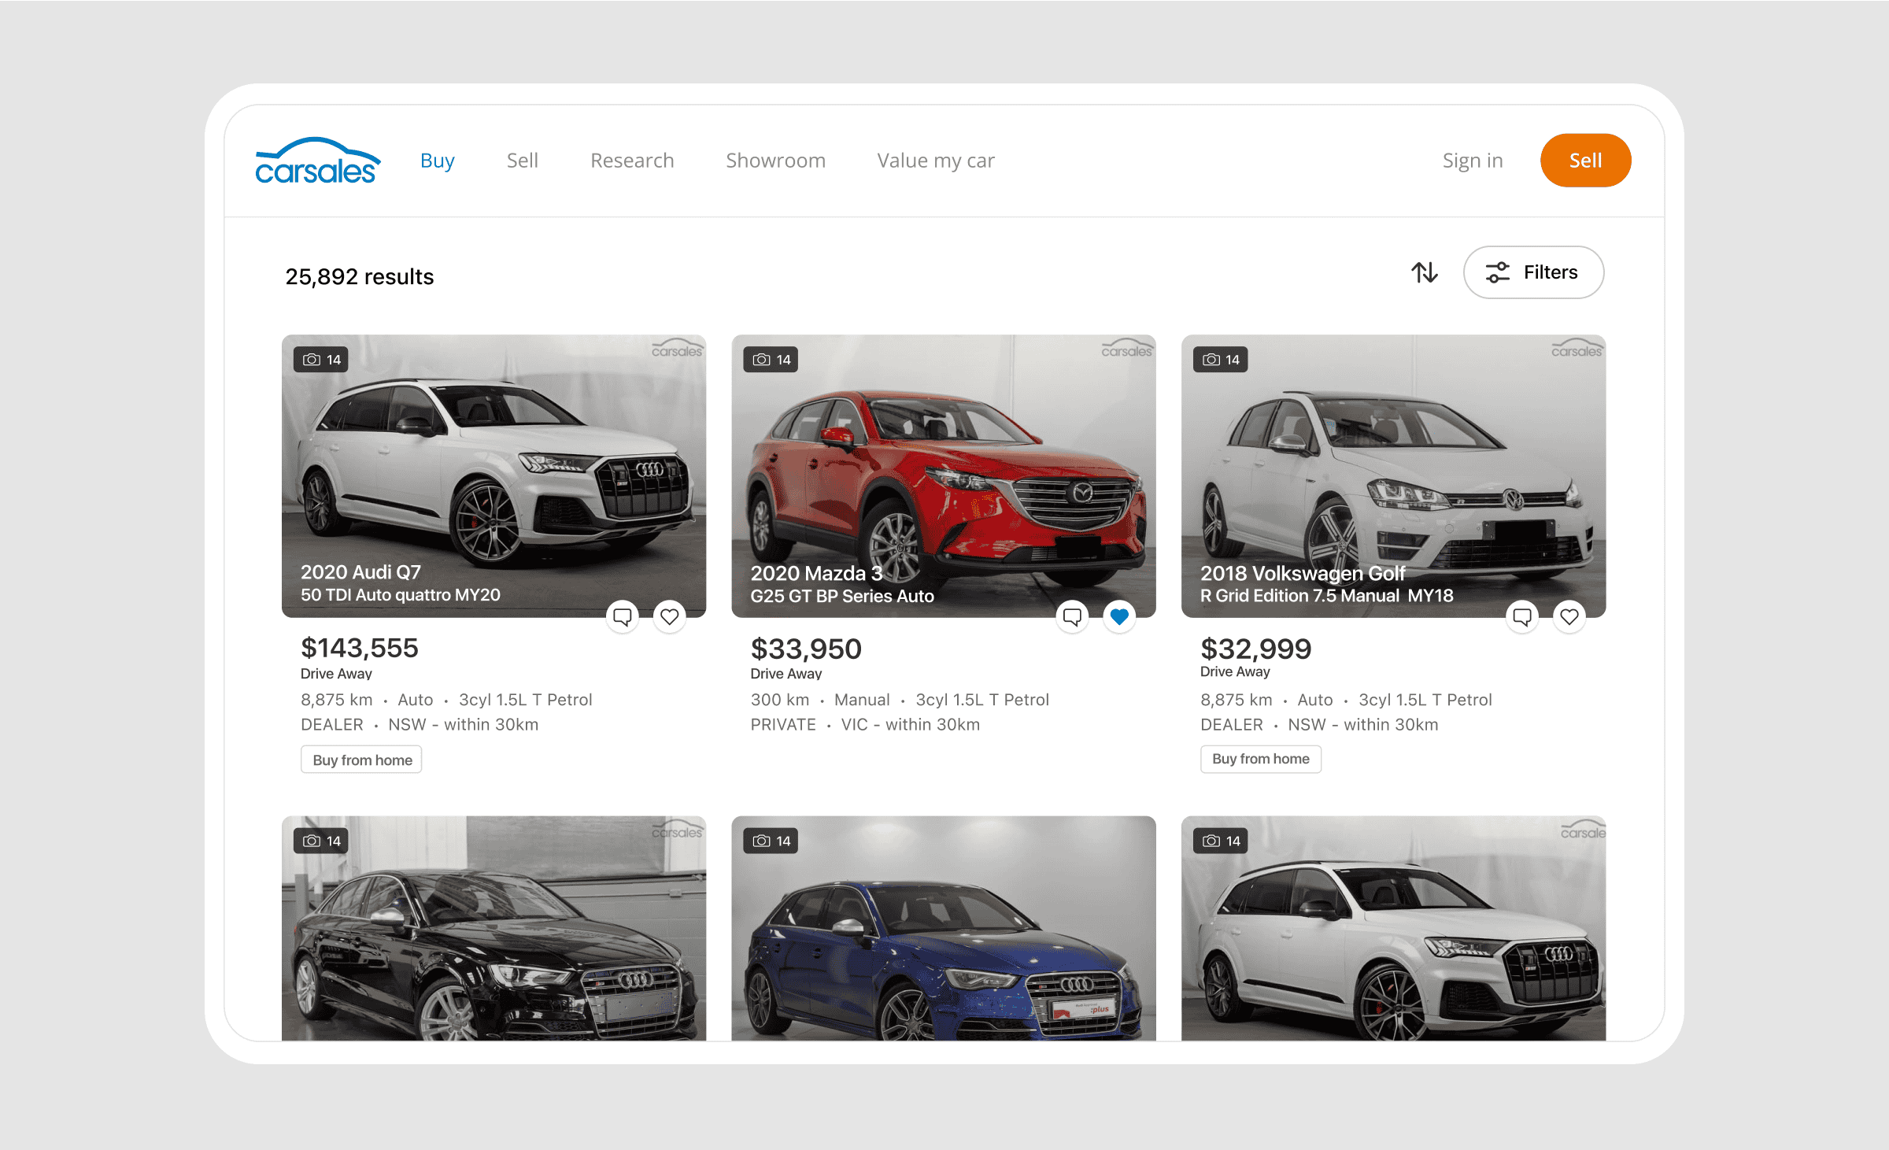Click the 2020 Mazda 3 title
The image size is (1889, 1150).
pyautogui.click(x=816, y=573)
